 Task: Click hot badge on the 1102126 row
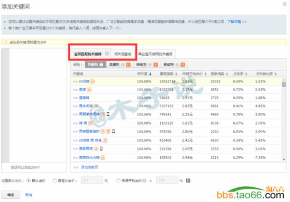[90, 123]
